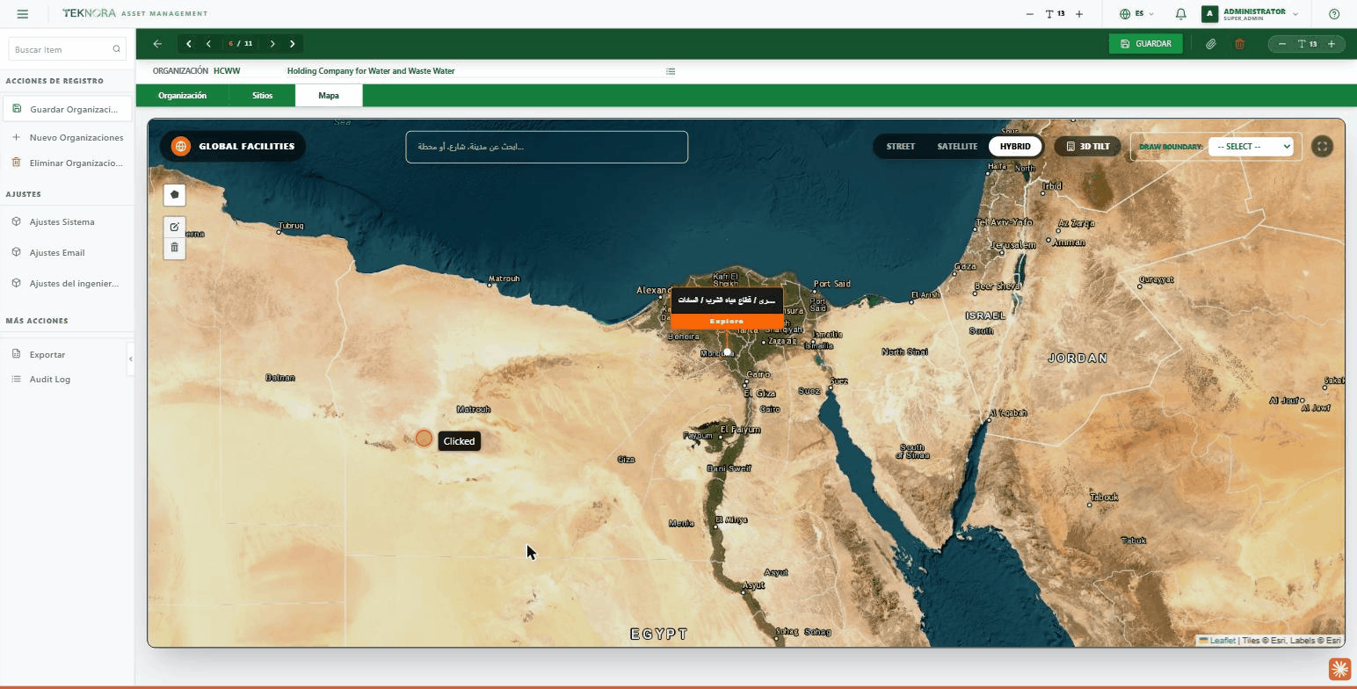1357x689 pixels.
Task: Delete the record with the toolbar trash icon
Action: (x=1239, y=44)
